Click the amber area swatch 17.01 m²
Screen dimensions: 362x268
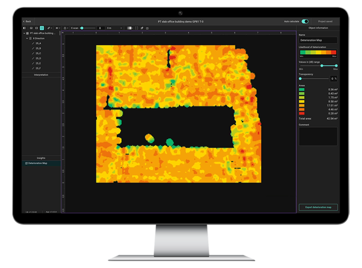pyautogui.click(x=302, y=105)
